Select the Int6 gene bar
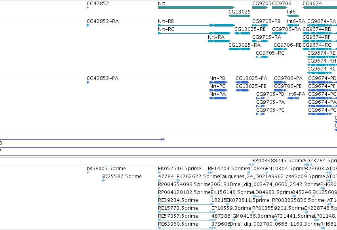This screenshot has width=337, height=230. (293, 16)
